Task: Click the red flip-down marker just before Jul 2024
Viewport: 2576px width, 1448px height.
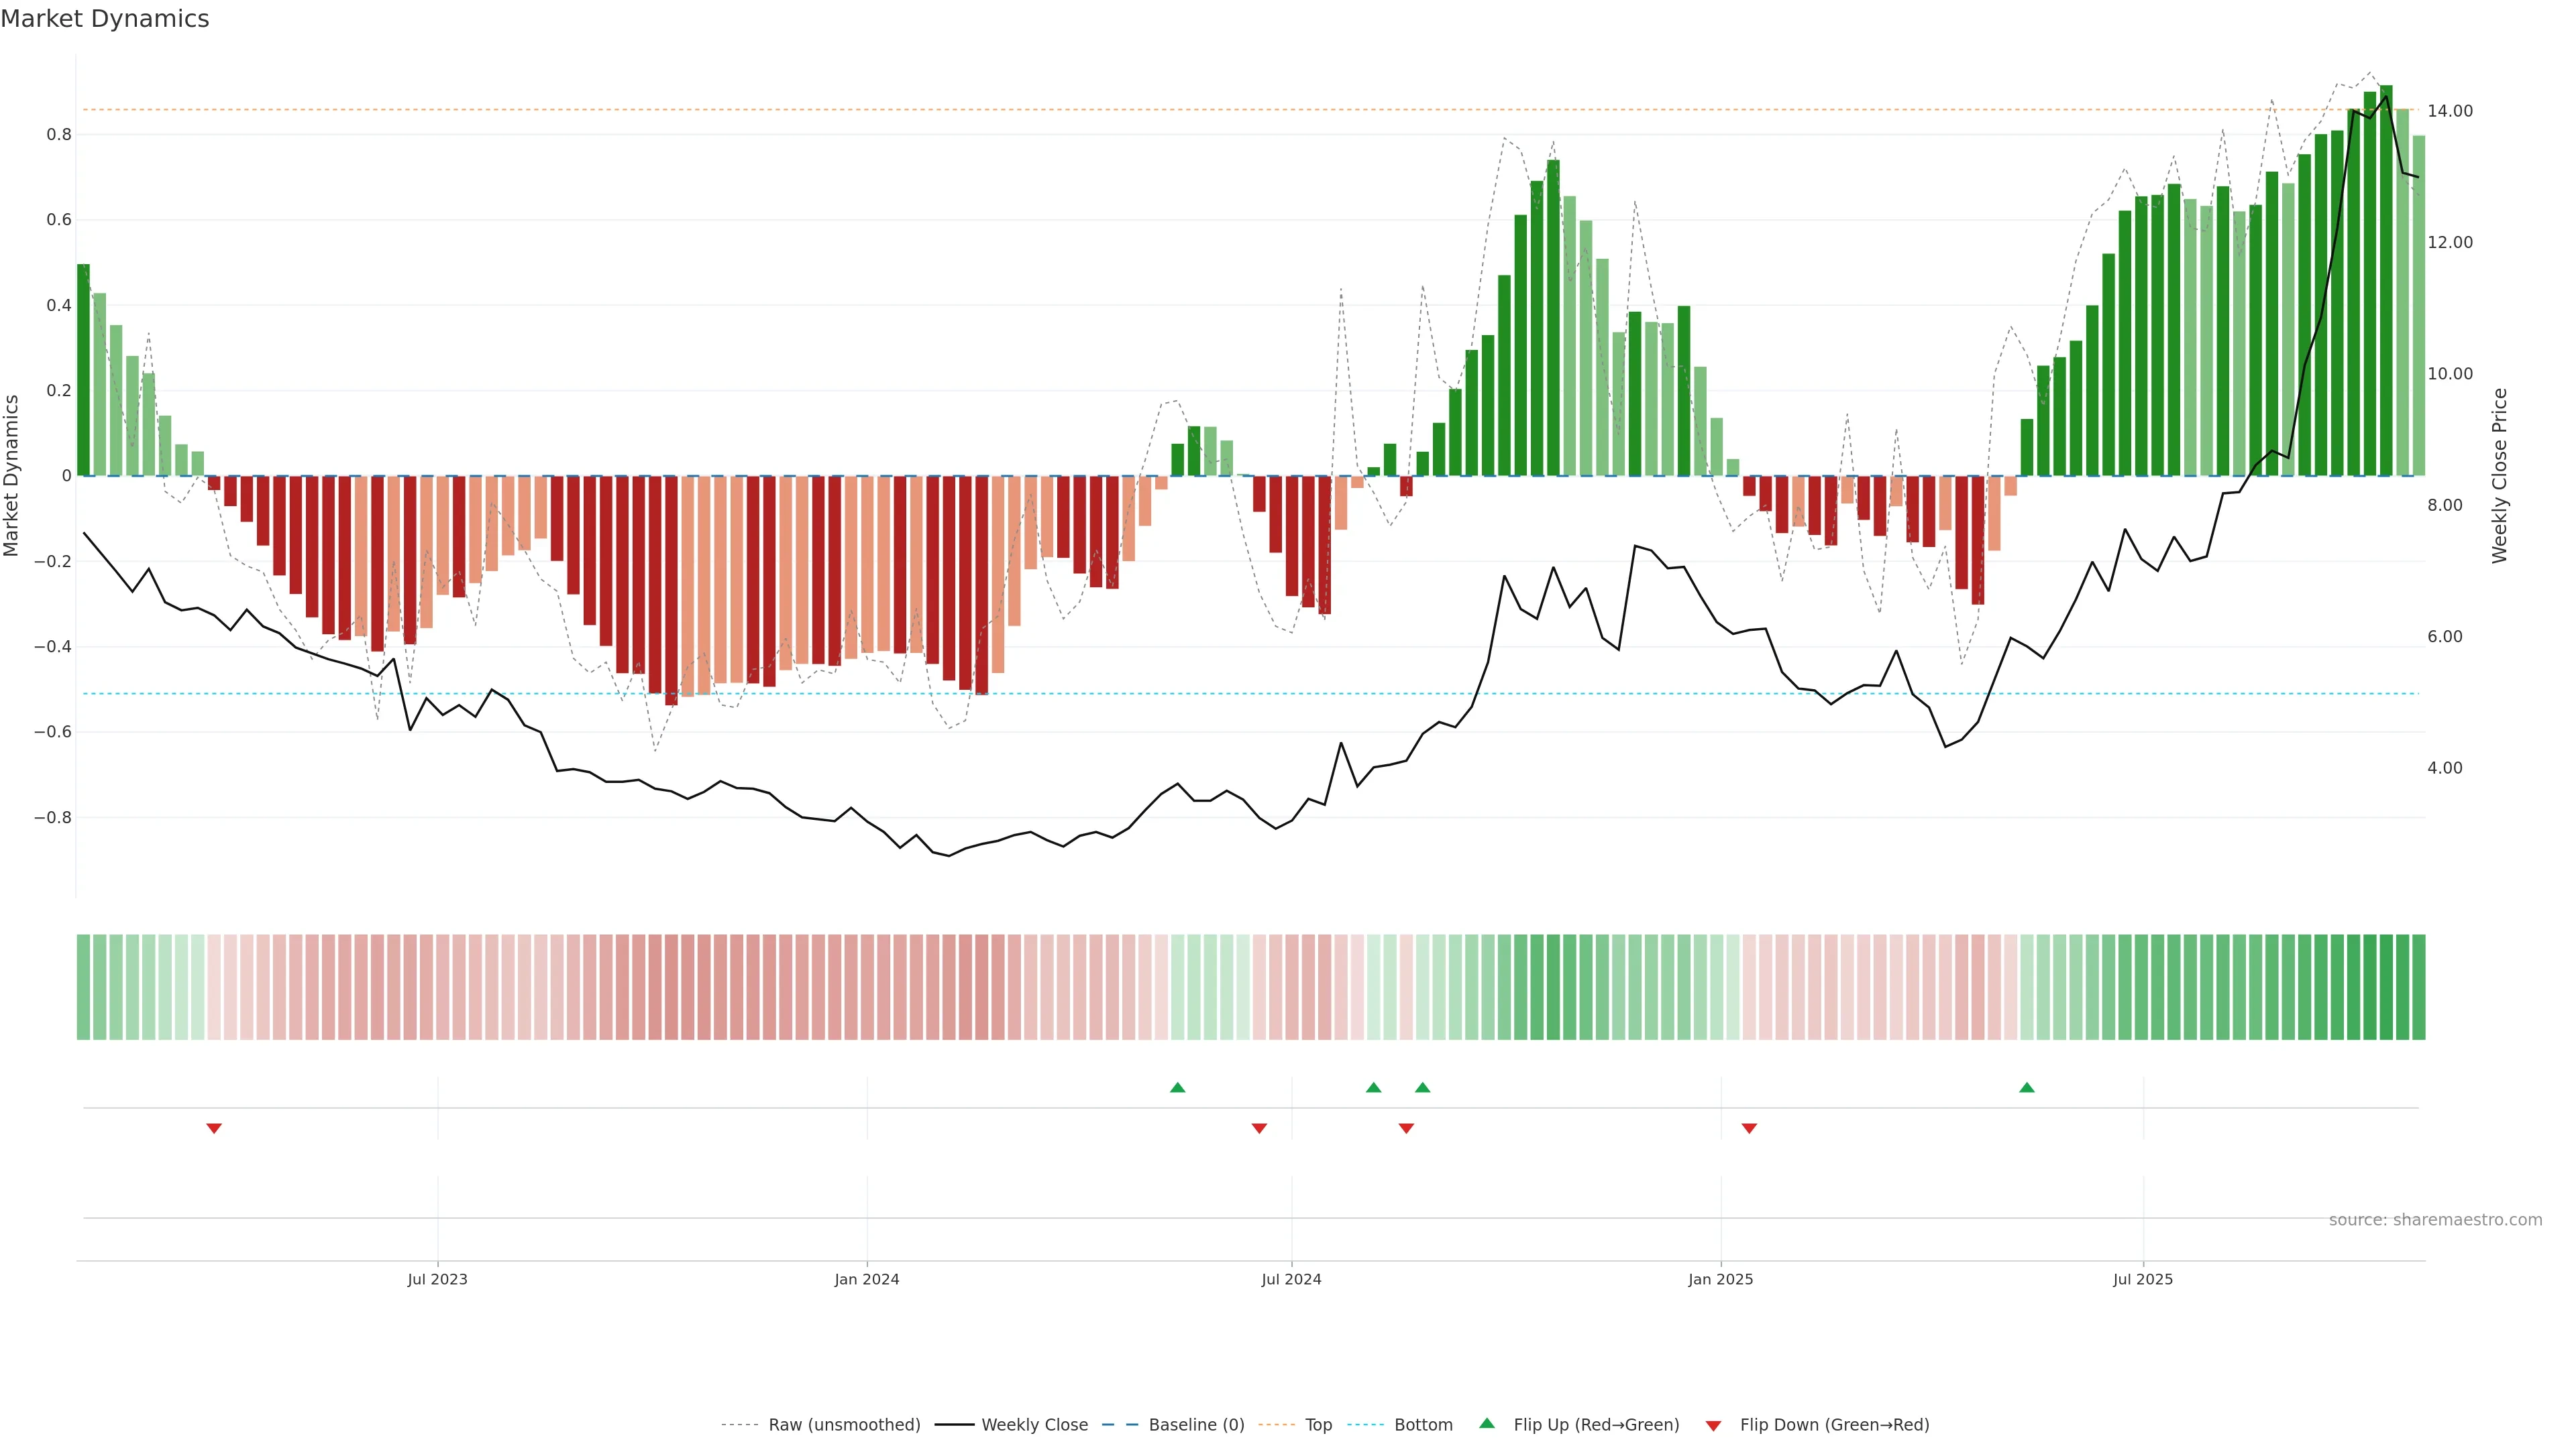Action: point(1259,1128)
